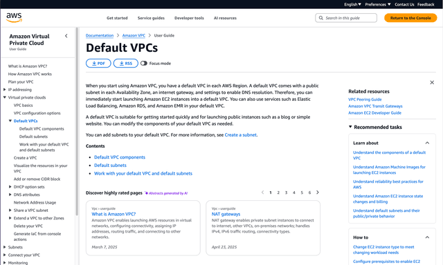The image size is (443, 265).
Task: Open Amazon VPC breadcrumb link
Action: click(x=134, y=35)
